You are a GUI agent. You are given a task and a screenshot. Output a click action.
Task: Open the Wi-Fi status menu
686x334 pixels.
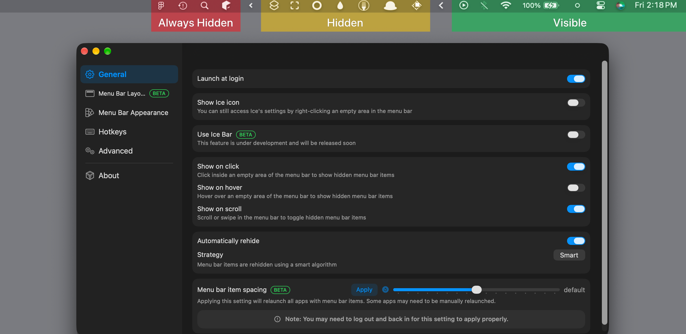click(505, 5)
